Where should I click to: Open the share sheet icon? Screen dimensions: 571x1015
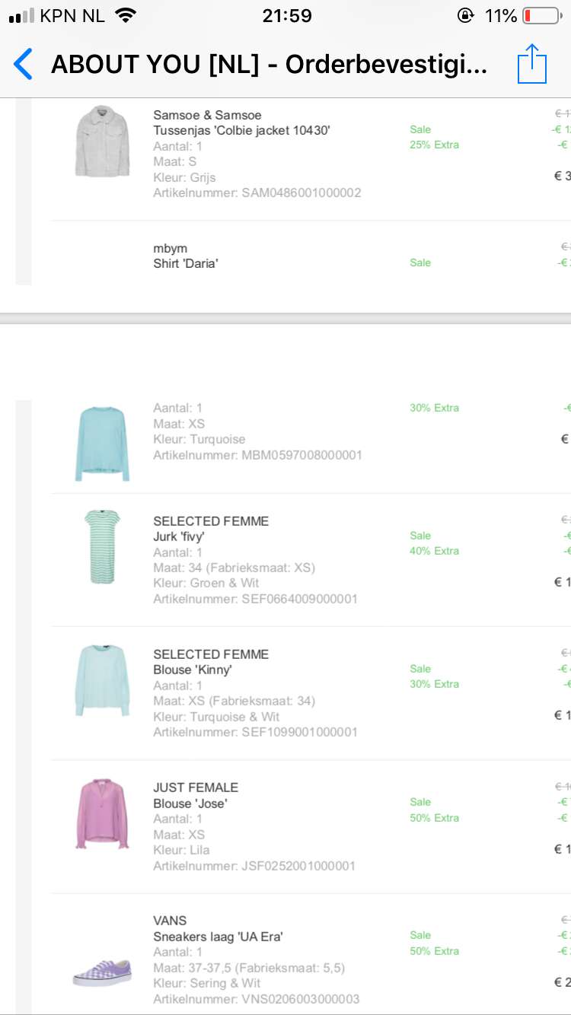[532, 64]
